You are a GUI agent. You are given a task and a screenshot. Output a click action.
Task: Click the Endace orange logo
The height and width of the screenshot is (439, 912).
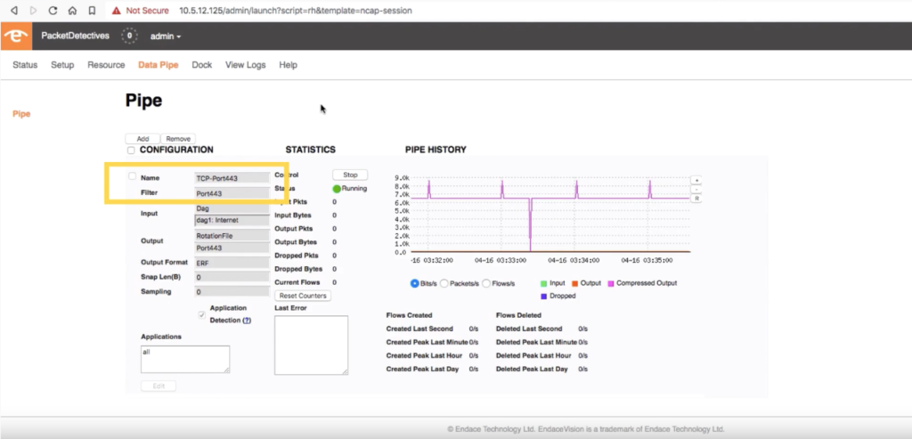click(16, 36)
